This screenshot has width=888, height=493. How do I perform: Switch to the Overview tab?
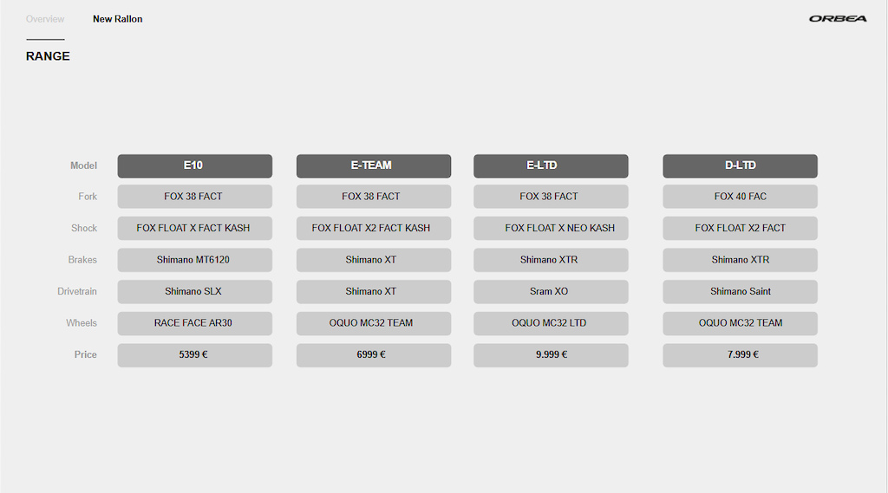[45, 19]
